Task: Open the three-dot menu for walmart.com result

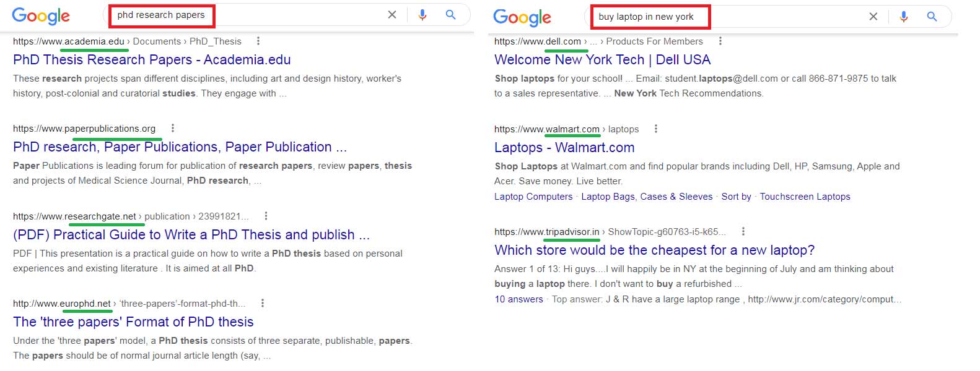Action: coord(656,129)
